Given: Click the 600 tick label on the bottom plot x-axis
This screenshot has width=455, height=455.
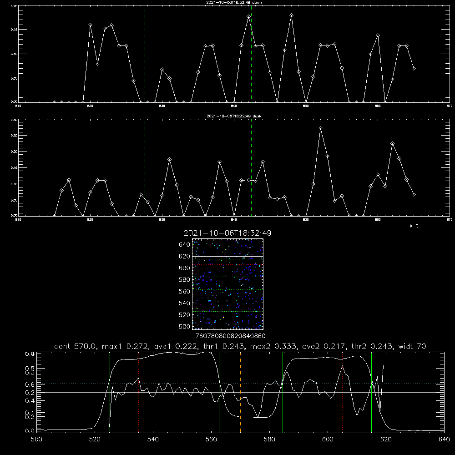Looking at the screenshot, I should click(x=328, y=440).
